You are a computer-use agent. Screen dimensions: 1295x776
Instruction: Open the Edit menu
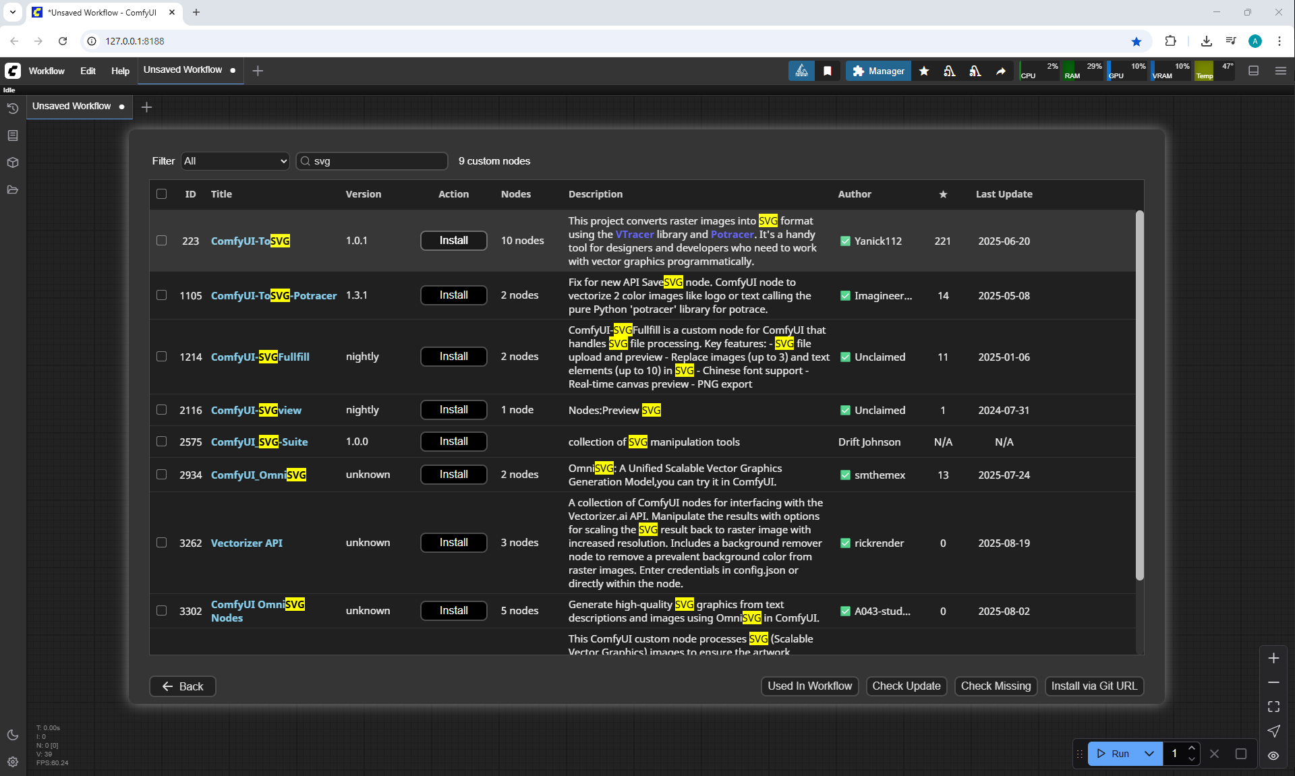(x=88, y=71)
